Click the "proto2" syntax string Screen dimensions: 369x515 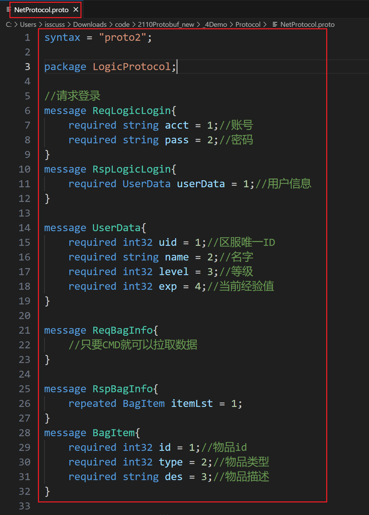click(x=123, y=37)
